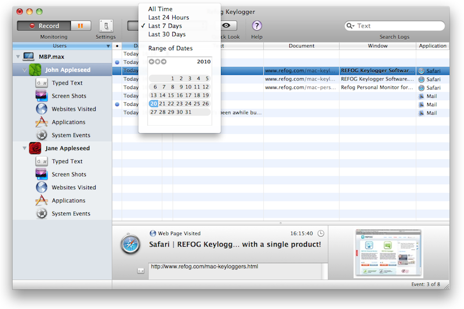Screen dimensions: 464x309
Task: Click the Settings switch icon in toolbar
Action: (x=106, y=25)
